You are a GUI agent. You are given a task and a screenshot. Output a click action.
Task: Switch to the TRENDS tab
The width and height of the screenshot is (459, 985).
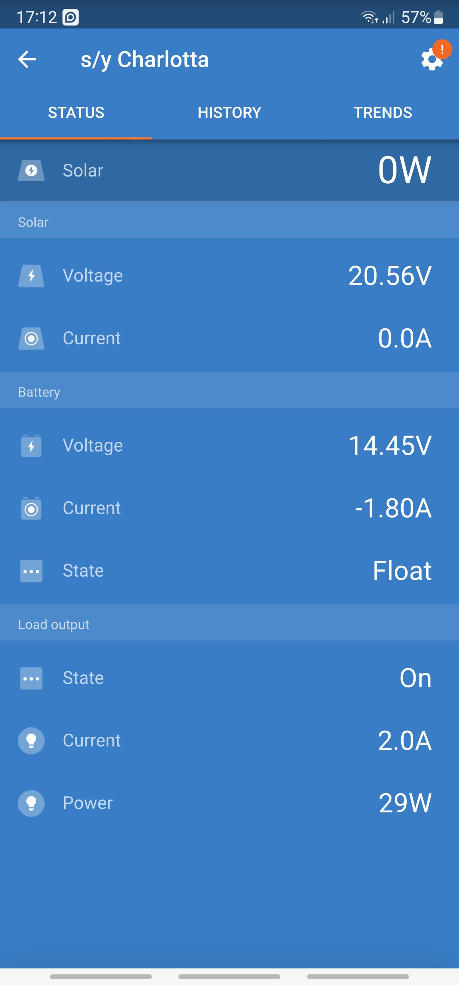click(x=382, y=113)
